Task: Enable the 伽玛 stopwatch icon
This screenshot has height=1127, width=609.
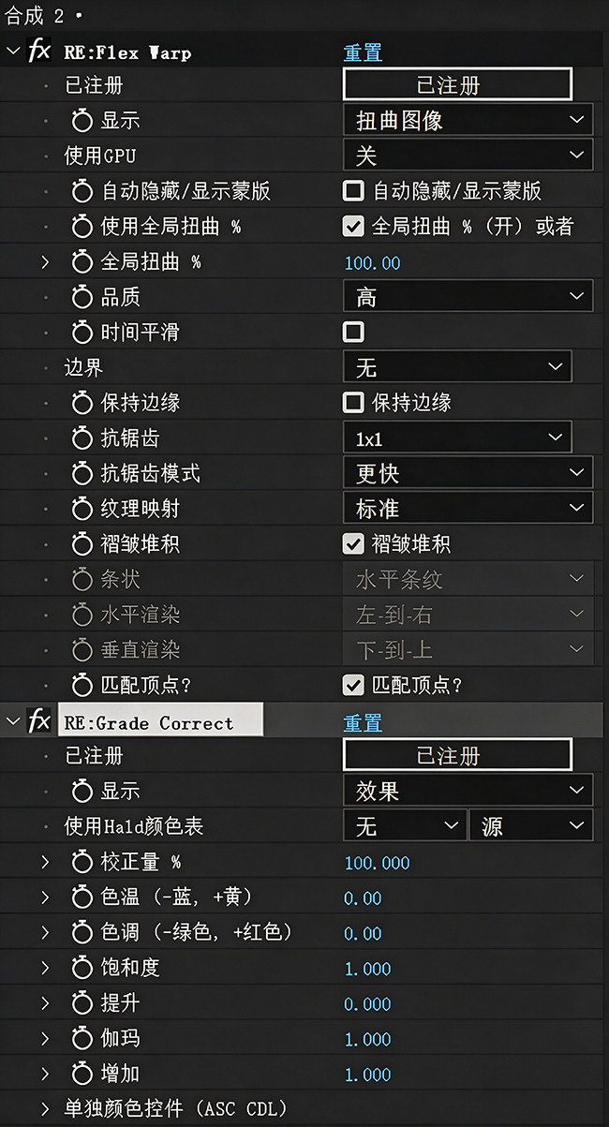Action: 82,1039
